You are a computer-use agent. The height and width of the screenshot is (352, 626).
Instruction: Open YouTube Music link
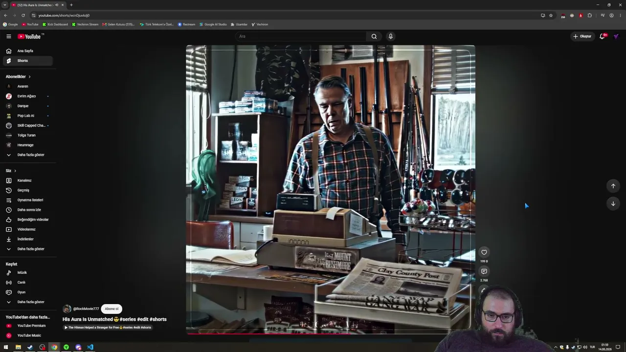click(x=27, y=335)
